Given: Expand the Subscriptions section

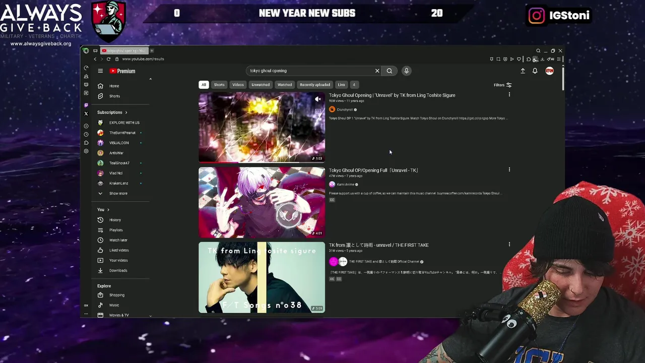Looking at the screenshot, I should tap(112, 112).
